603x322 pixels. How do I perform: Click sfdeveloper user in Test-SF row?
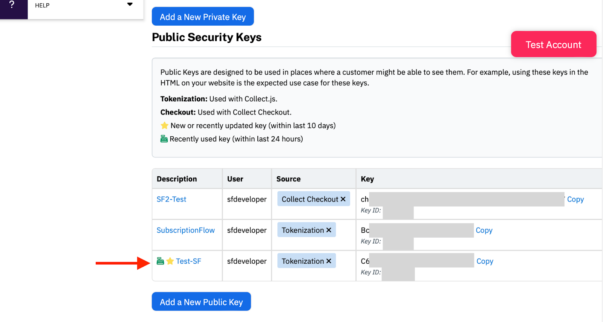tap(247, 261)
